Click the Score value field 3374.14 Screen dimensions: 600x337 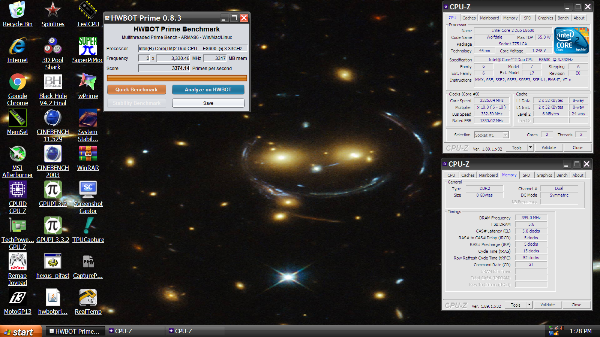click(x=164, y=68)
